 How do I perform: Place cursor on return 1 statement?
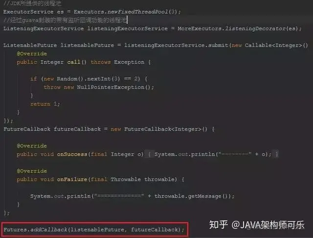tap(45, 104)
